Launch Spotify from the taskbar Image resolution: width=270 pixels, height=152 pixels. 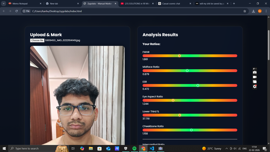(x=135, y=148)
